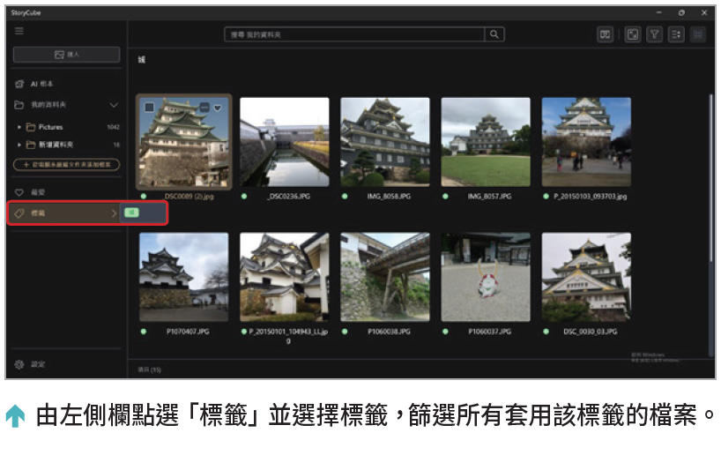The height and width of the screenshot is (470, 721).
Task: Select the IMG_8057.JPG lawn thumbnail
Action: point(486,142)
